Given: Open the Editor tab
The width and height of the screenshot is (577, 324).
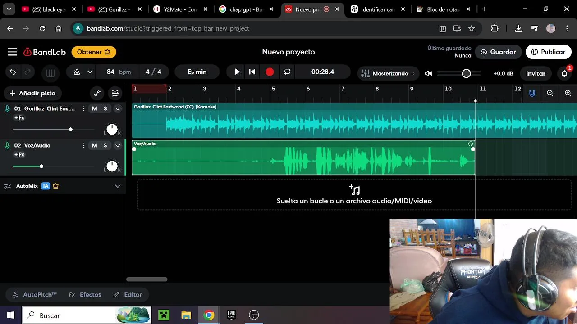Looking at the screenshot, I should click(x=128, y=295).
